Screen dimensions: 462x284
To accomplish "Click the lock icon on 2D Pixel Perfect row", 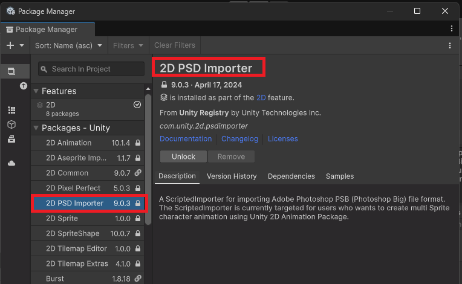I will click(138, 188).
